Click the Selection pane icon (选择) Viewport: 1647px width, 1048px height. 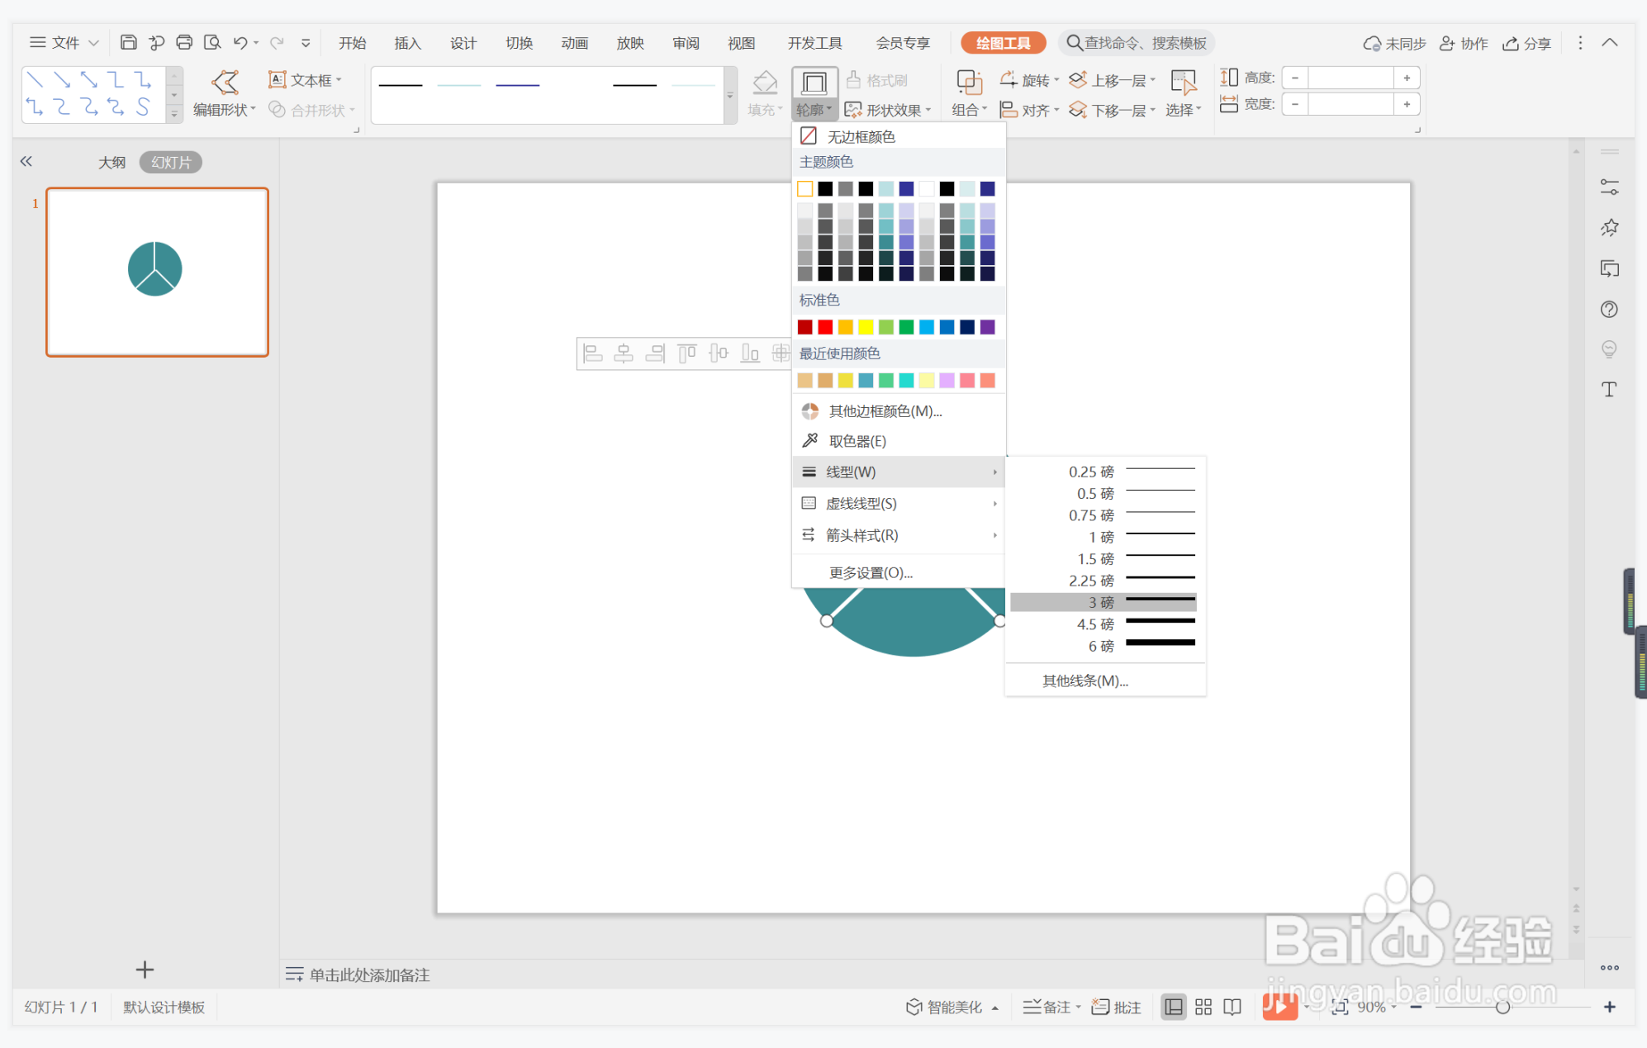[1184, 93]
